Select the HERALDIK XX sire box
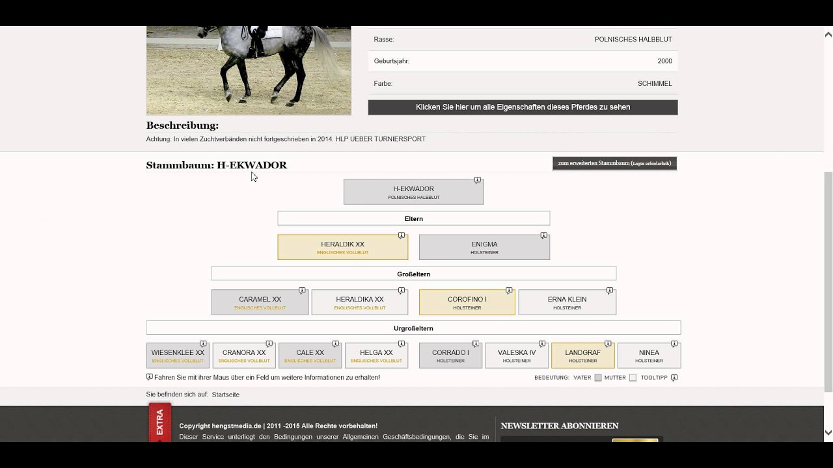Image resolution: width=833 pixels, height=468 pixels. pos(343,247)
